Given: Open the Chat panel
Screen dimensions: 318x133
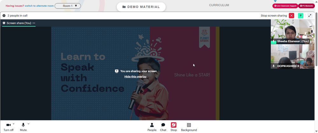Looking at the screenshot, I should pos(163,127).
